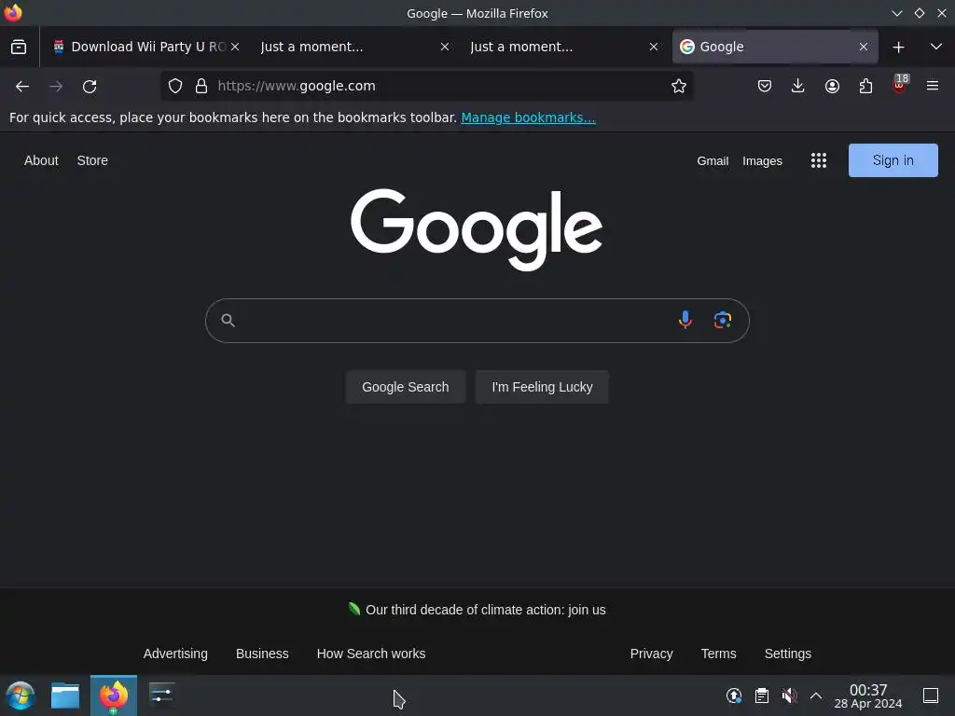Go back one page

tap(22, 87)
